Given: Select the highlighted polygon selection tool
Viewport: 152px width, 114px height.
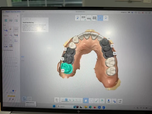Looking at the screenshot, I should pos(86,101).
